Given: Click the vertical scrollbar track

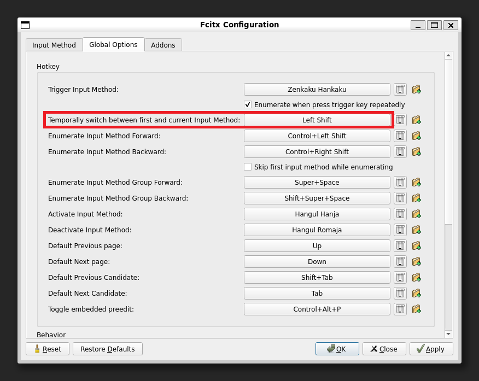Looking at the screenshot, I should [448, 277].
